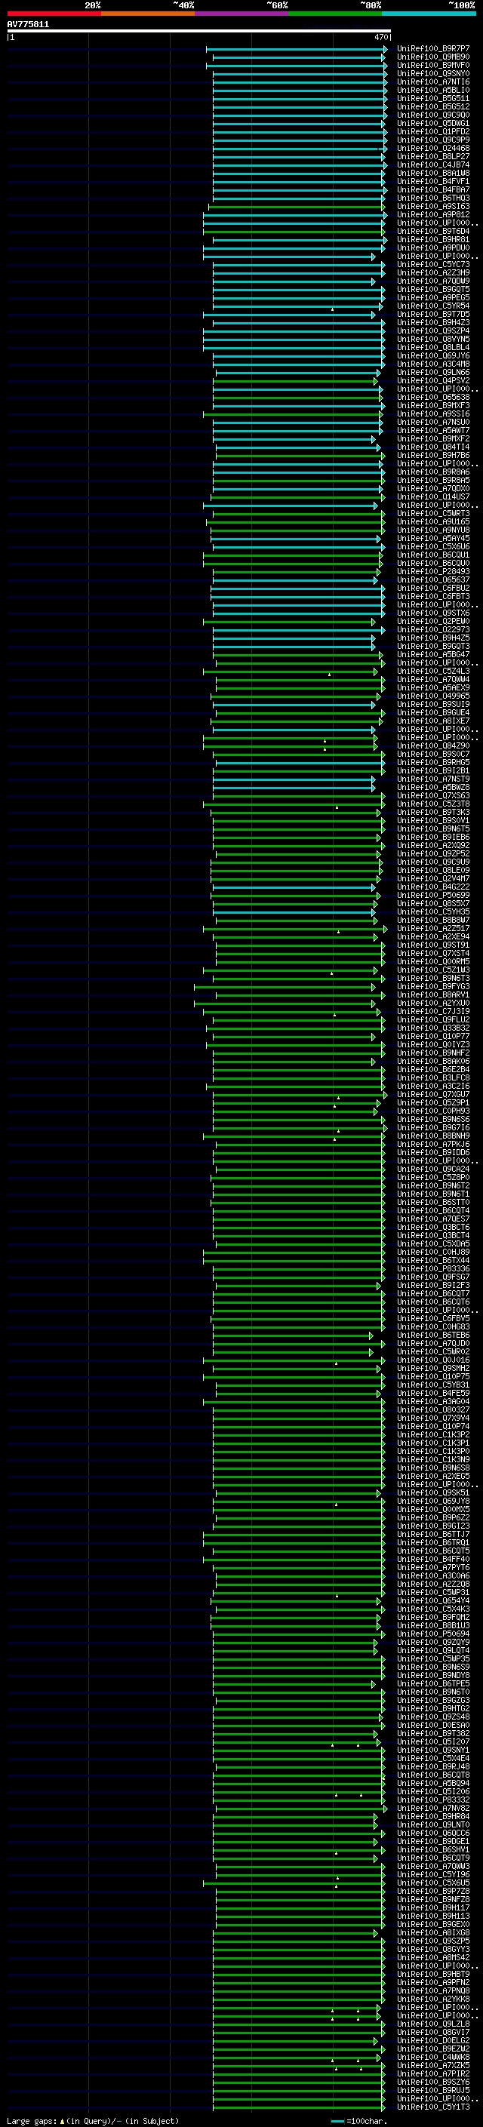Select hit label UniRef100_B9T6D4
Image resolution: width=483 pixels, height=2127 pixels.
point(432,231)
